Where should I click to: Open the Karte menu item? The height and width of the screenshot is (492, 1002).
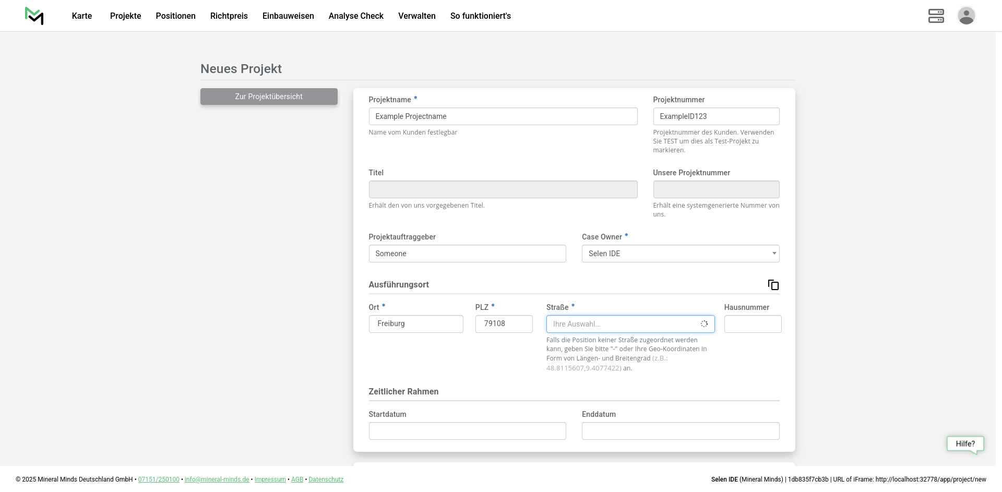coord(82,16)
